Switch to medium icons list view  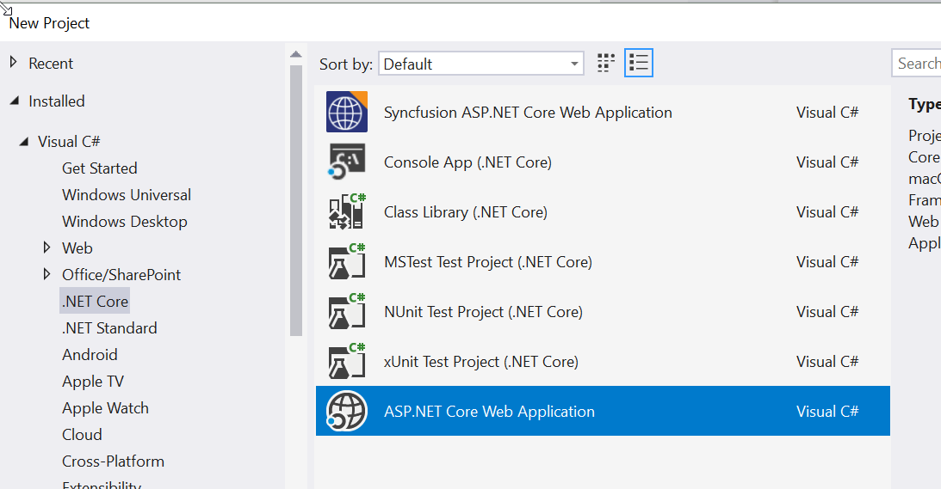(x=639, y=63)
